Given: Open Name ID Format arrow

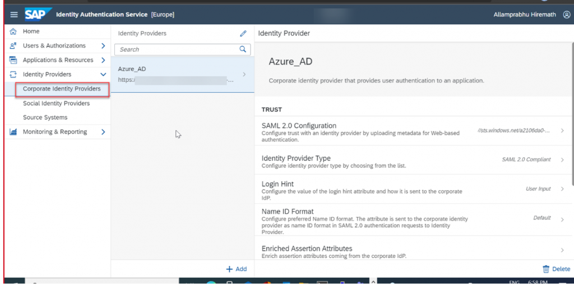Looking at the screenshot, I should click(x=562, y=219).
